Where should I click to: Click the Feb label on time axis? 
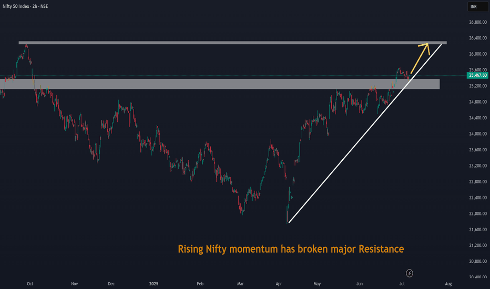[x=200, y=284]
